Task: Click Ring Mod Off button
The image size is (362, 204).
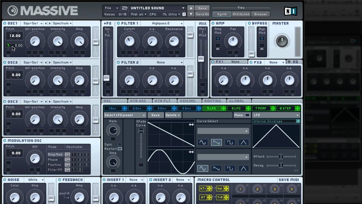Action: pos(67,154)
